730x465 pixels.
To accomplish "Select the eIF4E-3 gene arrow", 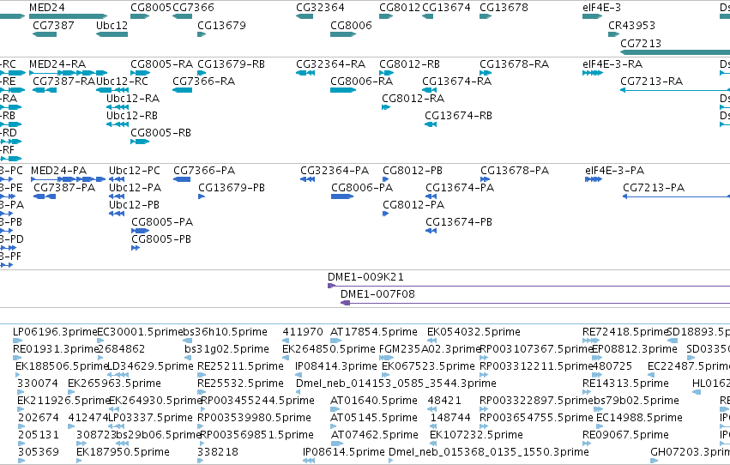I will (592, 16).
